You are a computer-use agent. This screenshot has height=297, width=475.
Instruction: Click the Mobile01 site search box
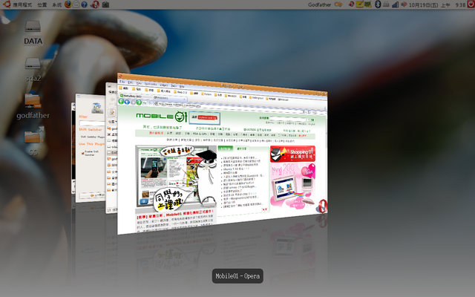click(289, 119)
